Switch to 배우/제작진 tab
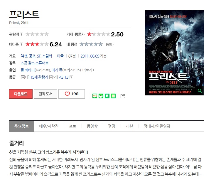The image size is (216, 182). [x=49, y=126]
